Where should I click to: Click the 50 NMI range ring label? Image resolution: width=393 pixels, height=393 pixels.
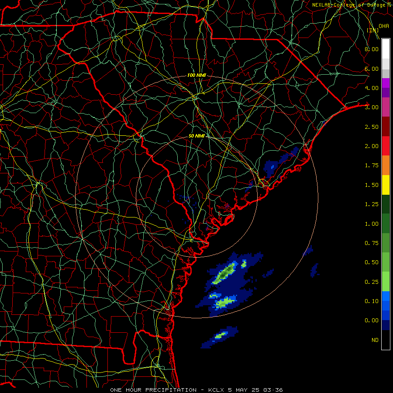point(196,136)
